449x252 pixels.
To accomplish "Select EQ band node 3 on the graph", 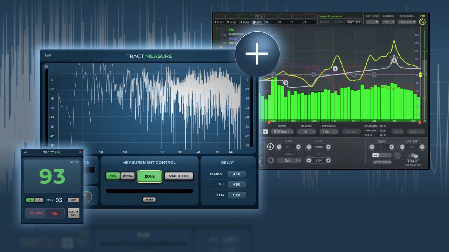I will (x=286, y=83).
